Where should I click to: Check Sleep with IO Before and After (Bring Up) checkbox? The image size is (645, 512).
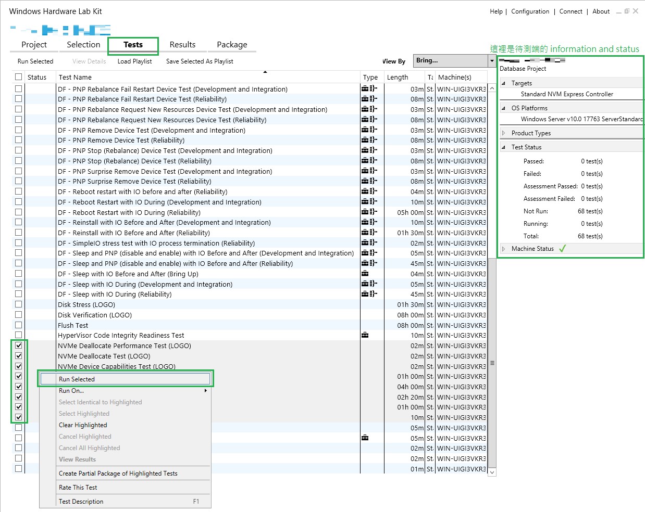(19, 274)
